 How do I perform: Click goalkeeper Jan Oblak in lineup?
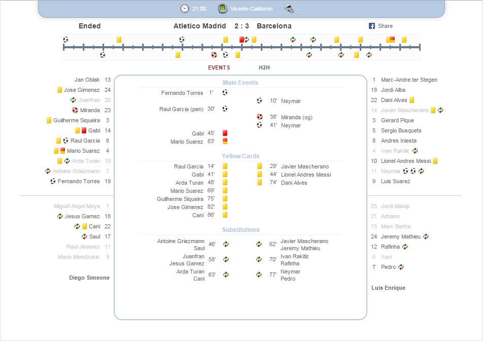pos(87,80)
